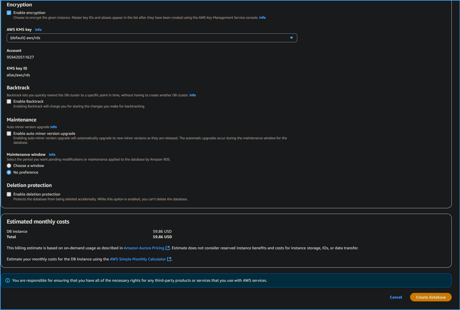Viewport: 460px width, 310px height.
Task: Select the Choose a window radio button
Action: pyautogui.click(x=9, y=165)
